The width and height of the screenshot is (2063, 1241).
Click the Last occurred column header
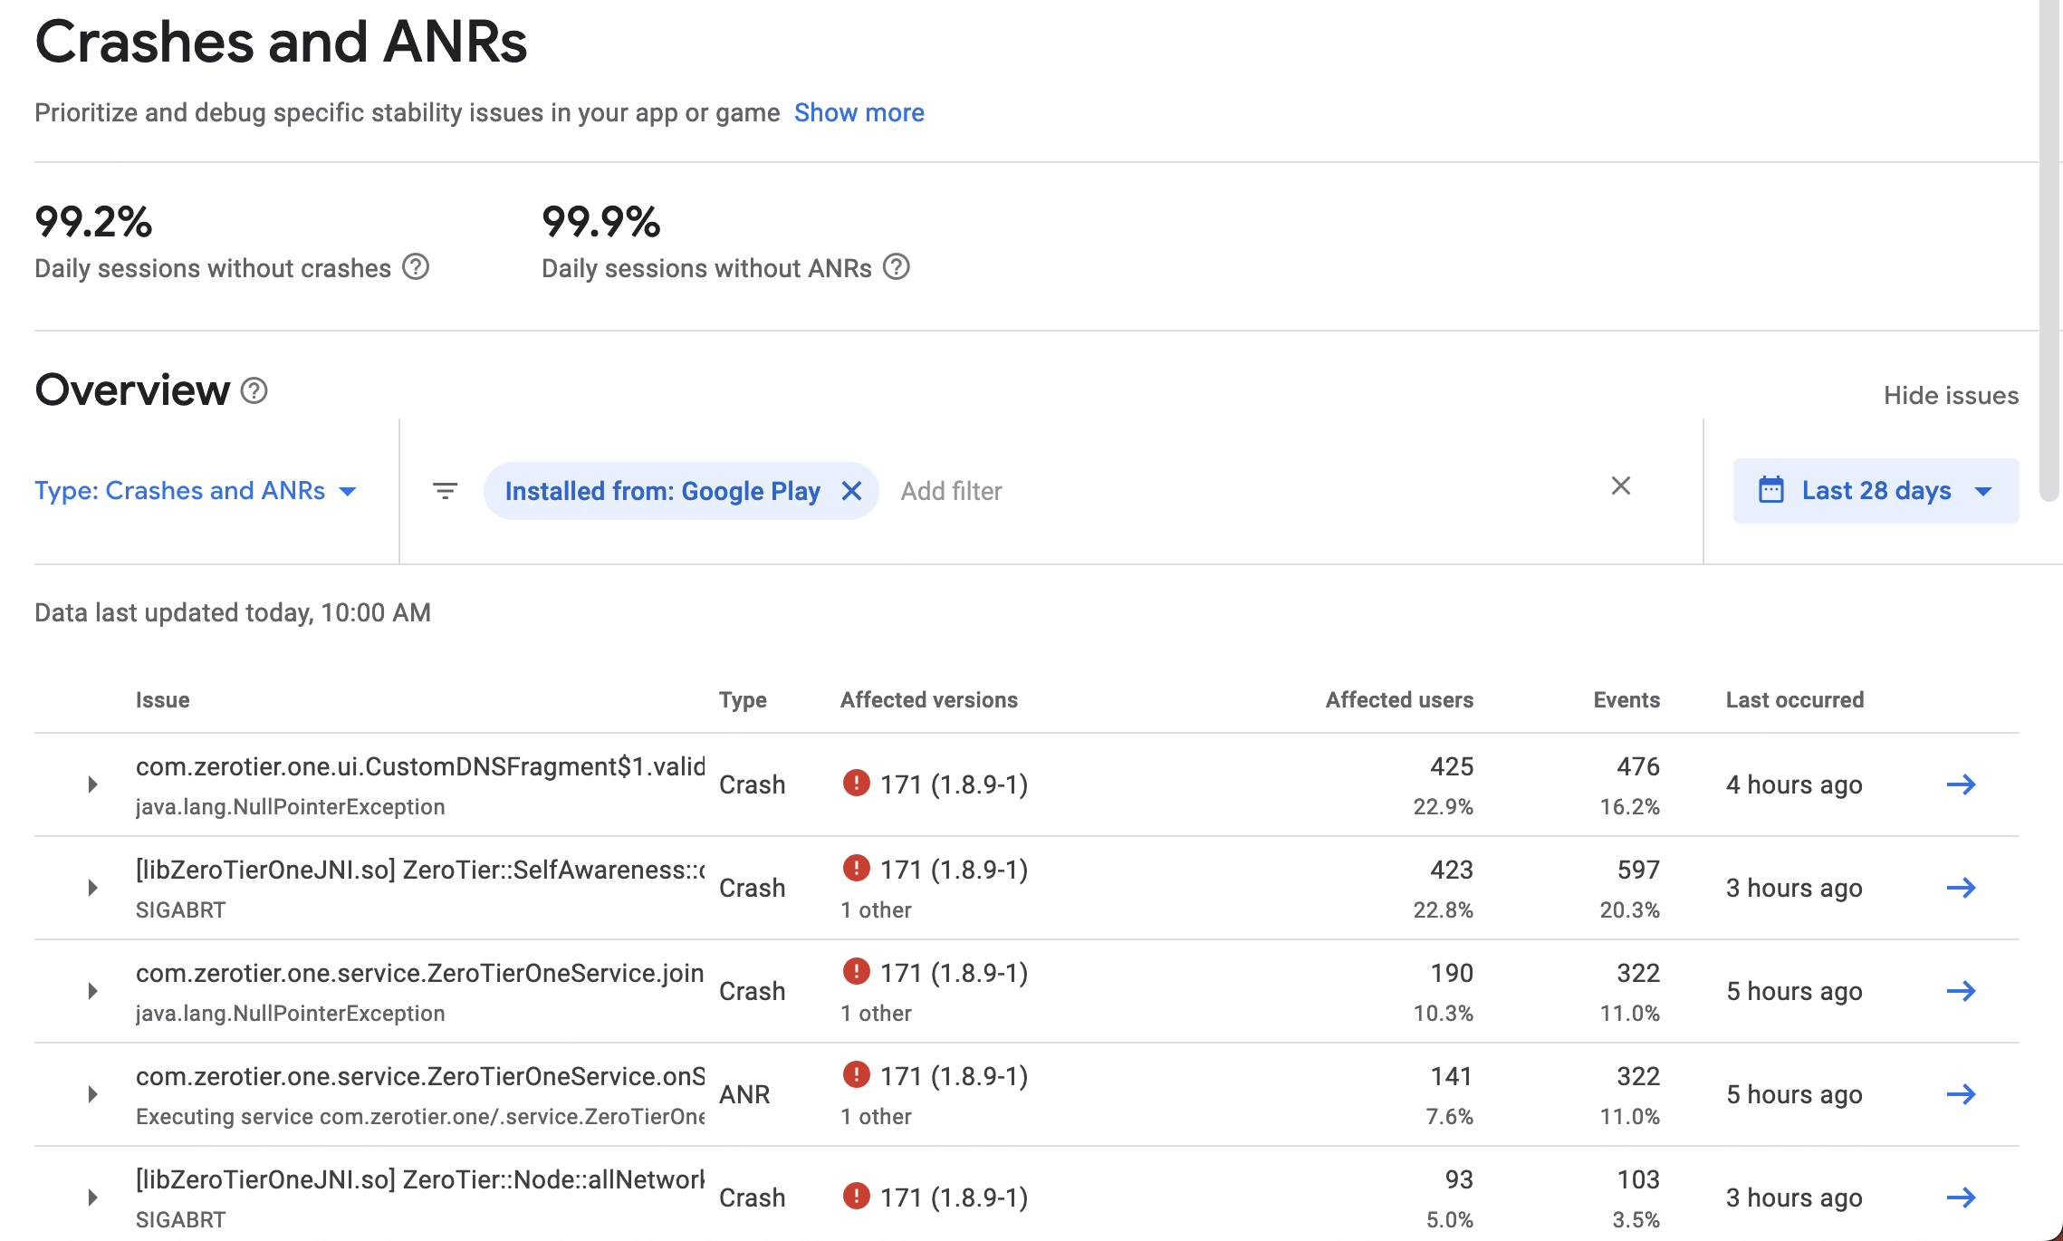(x=1795, y=699)
